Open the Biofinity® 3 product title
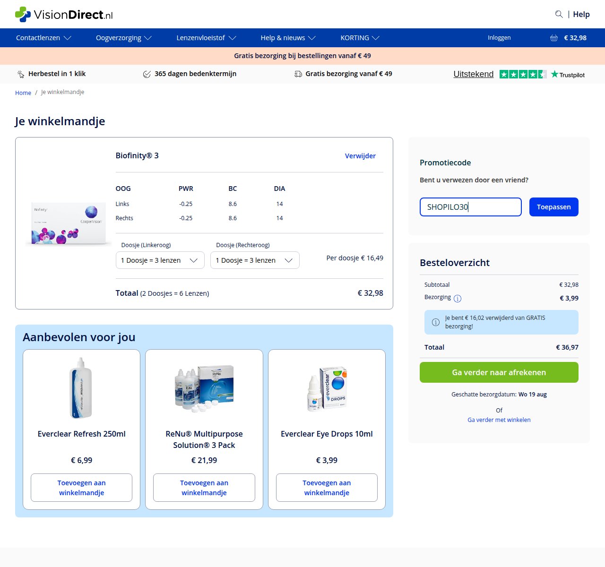This screenshot has height=567, width=605. (137, 155)
